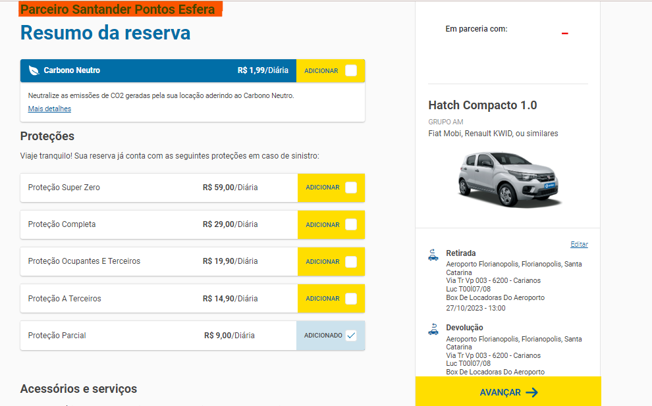The height and width of the screenshot is (406, 652).
Task: Click the Retirada car pickup icon
Action: tap(433, 255)
